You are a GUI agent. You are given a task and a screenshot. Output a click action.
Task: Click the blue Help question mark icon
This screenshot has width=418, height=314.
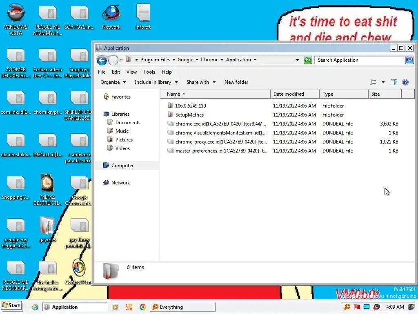[405, 82]
